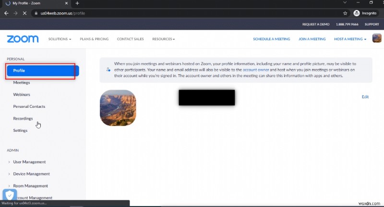Expand Host a Meeting dropdown
Viewport: 384px width, 207px height.
tap(350, 39)
